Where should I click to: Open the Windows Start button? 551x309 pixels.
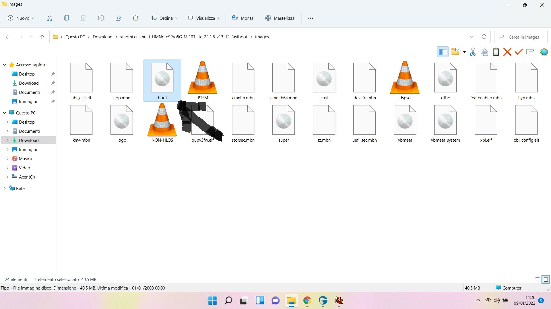(x=212, y=301)
